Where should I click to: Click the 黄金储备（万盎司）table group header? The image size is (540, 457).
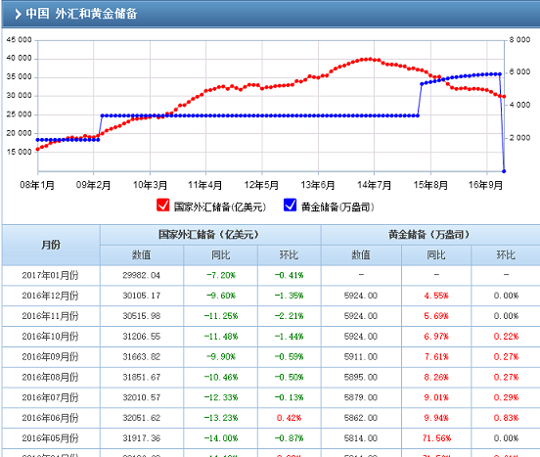pyautogui.click(x=430, y=235)
